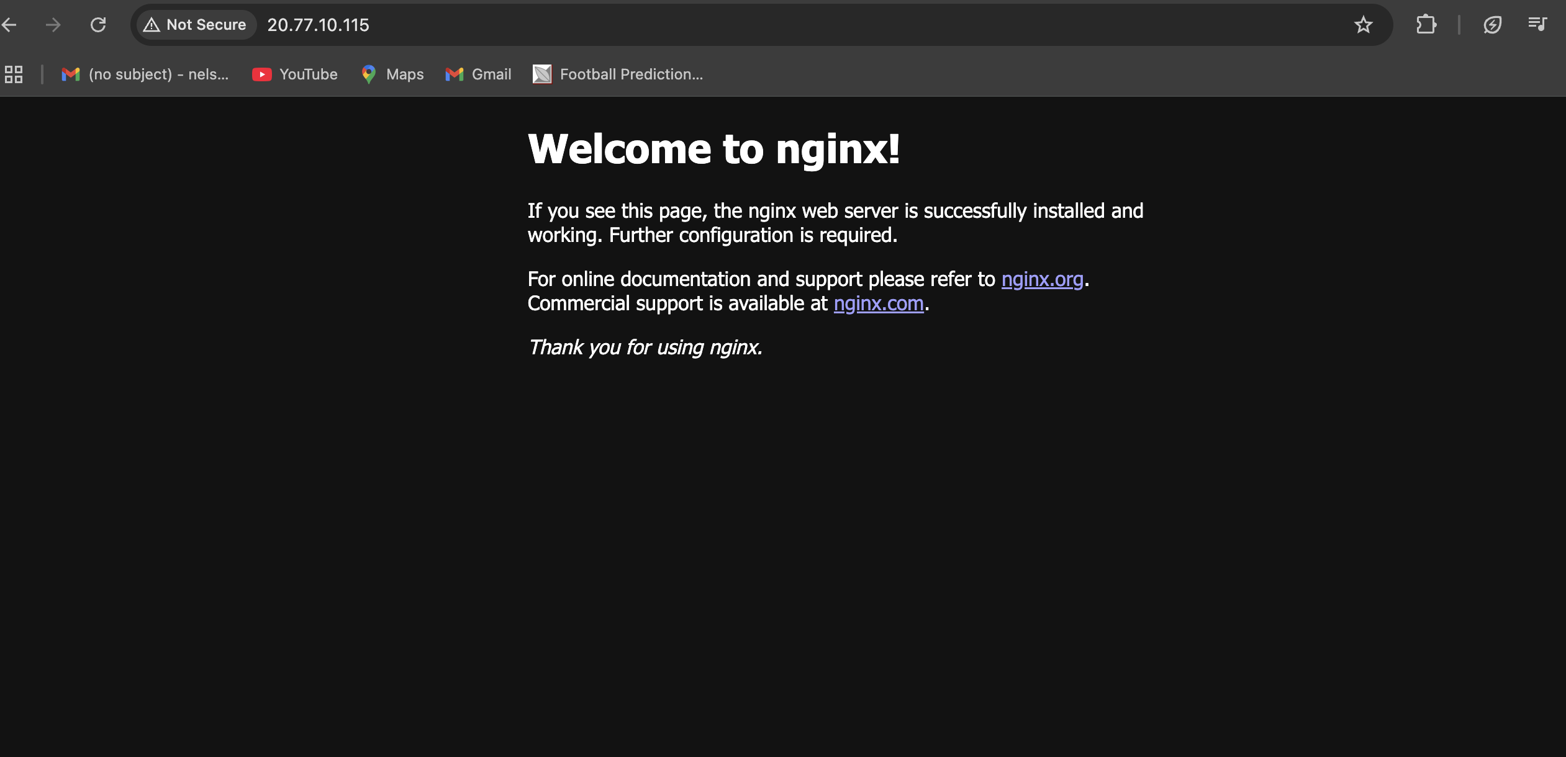Click the 'Further configuration is required' sentence
The width and height of the screenshot is (1566, 757).
click(753, 235)
